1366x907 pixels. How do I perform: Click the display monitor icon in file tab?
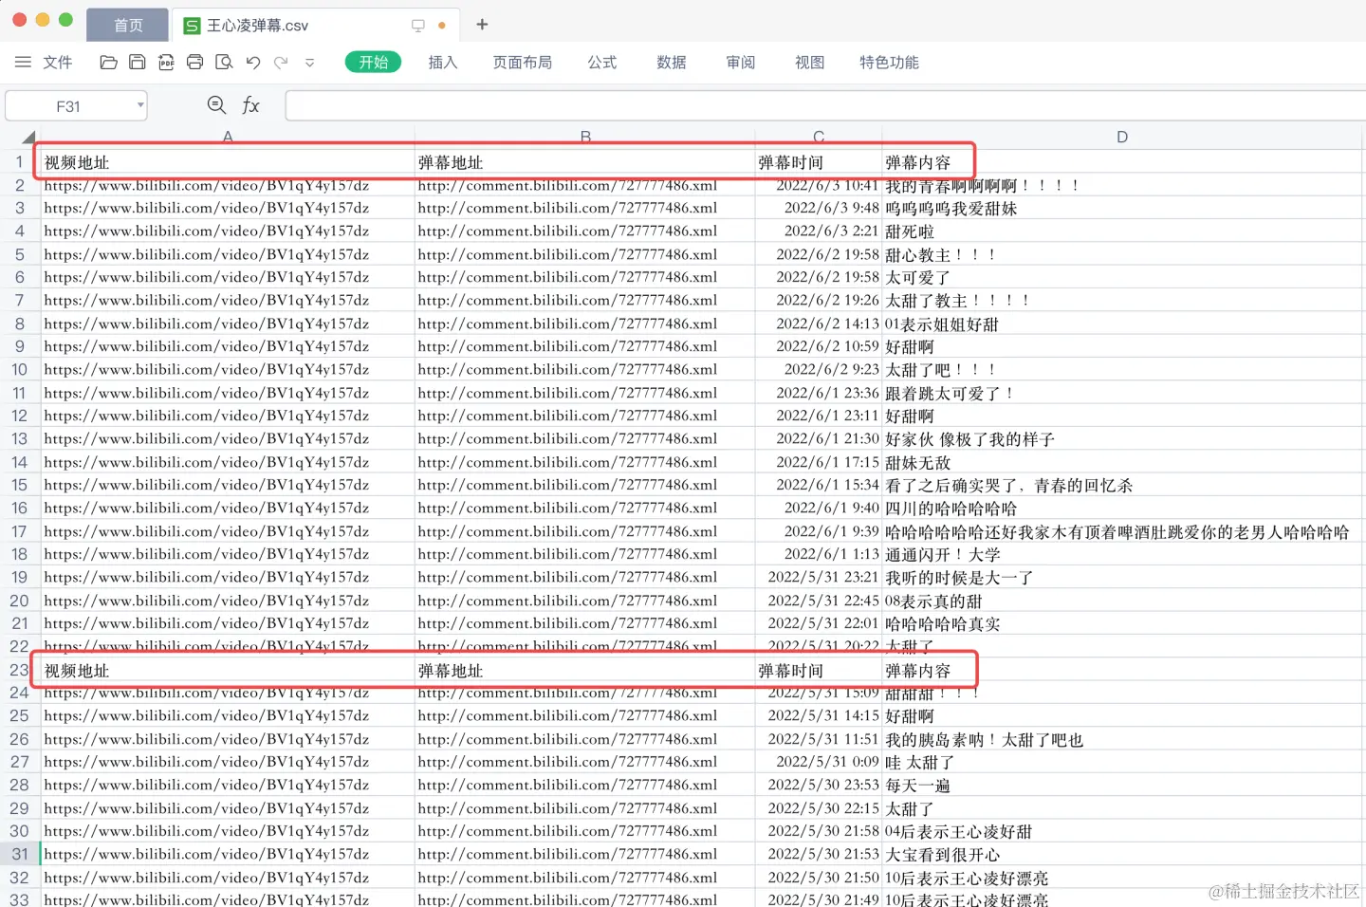(418, 26)
